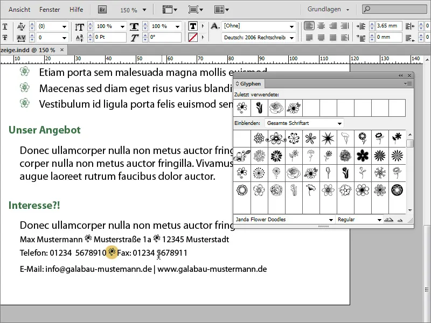This screenshot has height=323, width=431.
Task: Pick the solid black five-petal flower glyph
Action: click(363, 156)
